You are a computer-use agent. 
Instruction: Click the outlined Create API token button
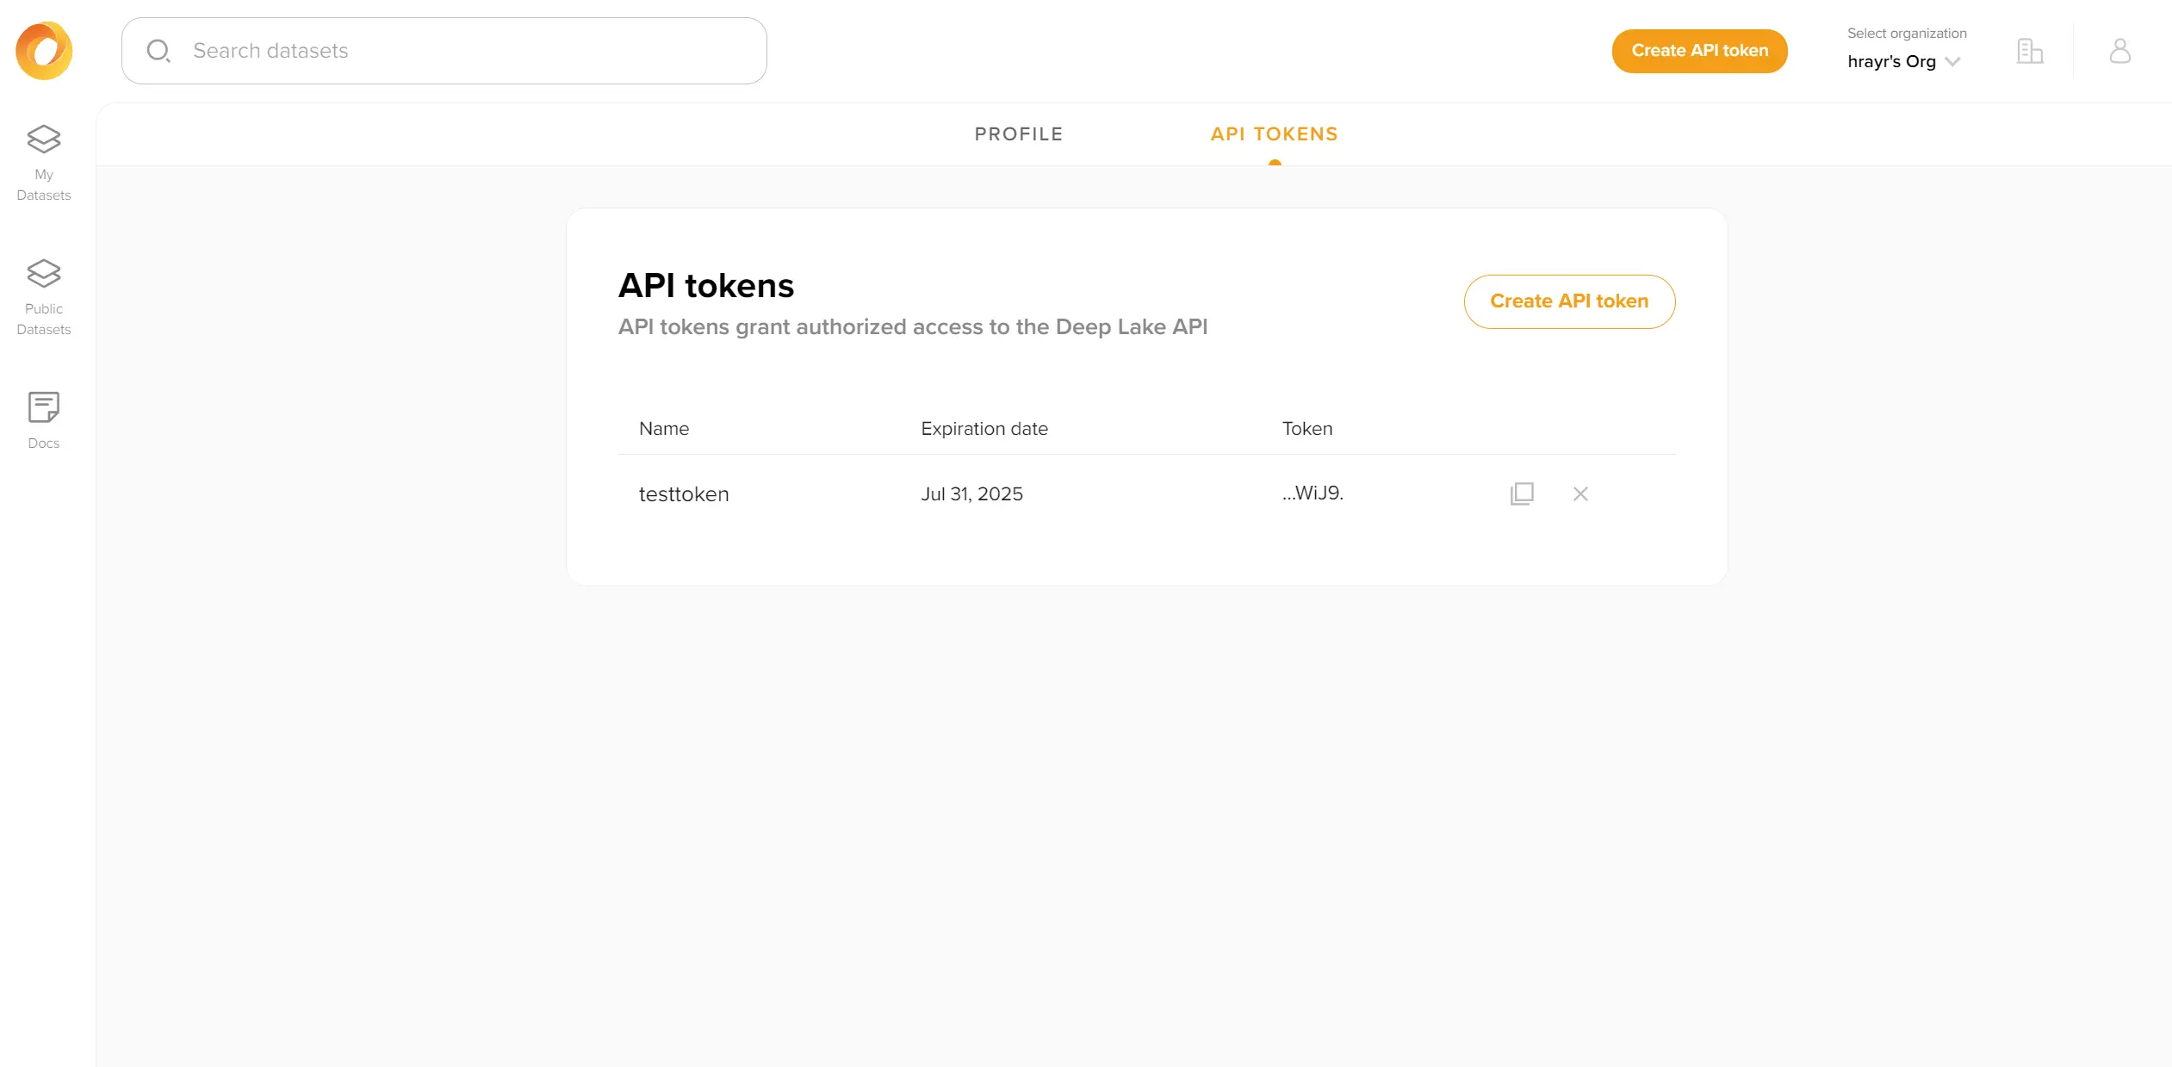point(1569,301)
